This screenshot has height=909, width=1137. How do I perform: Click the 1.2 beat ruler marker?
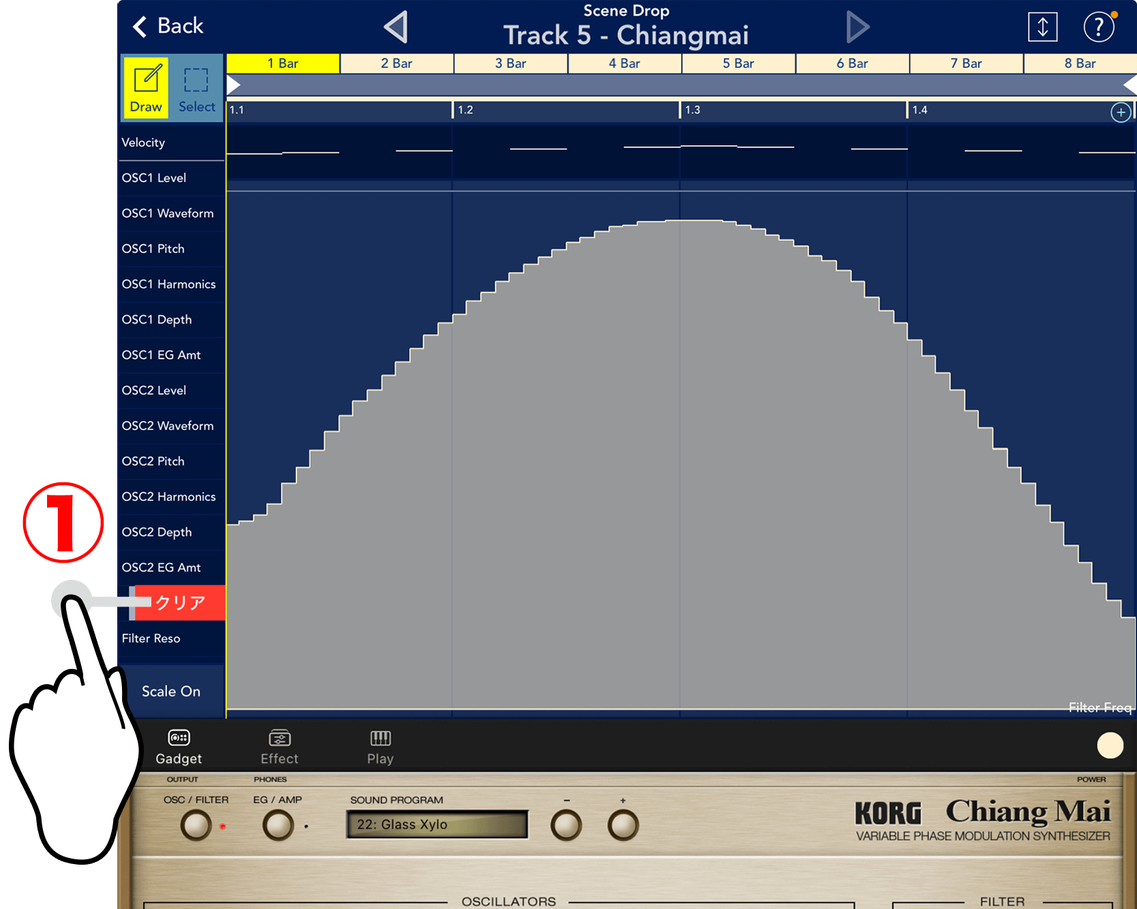(465, 110)
